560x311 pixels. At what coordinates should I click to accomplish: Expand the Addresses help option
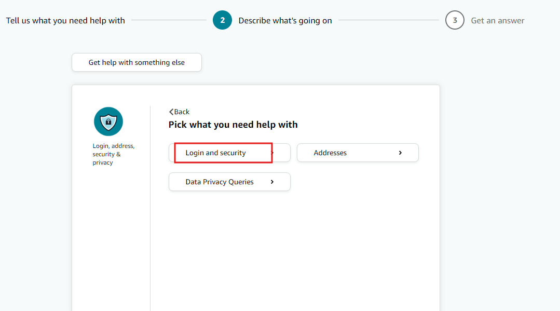358,153
